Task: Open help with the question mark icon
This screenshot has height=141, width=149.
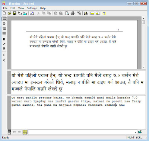Action: [x=104, y=13]
